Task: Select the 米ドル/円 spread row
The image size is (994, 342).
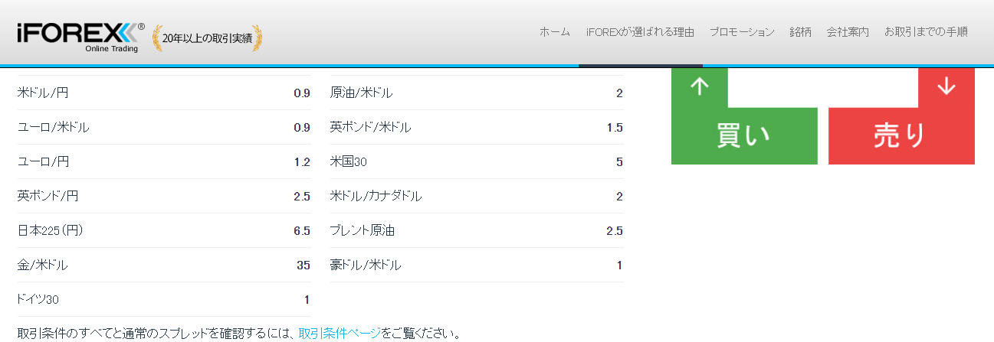Action: tap(164, 93)
